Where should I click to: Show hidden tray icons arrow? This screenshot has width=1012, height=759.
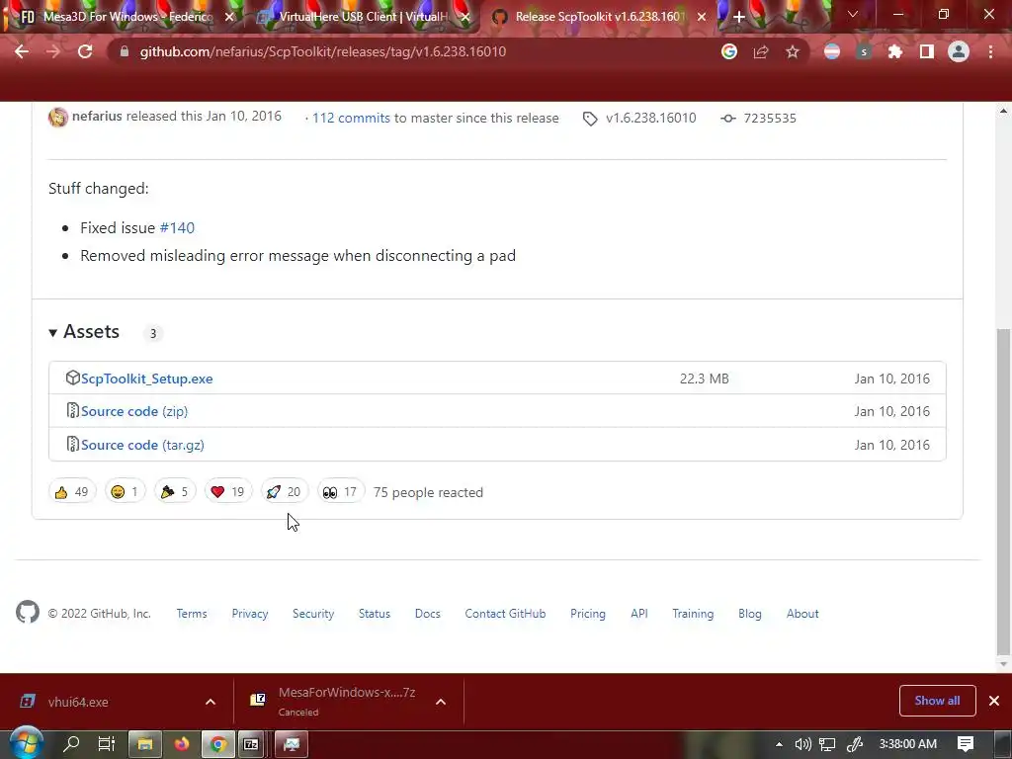pos(779,744)
